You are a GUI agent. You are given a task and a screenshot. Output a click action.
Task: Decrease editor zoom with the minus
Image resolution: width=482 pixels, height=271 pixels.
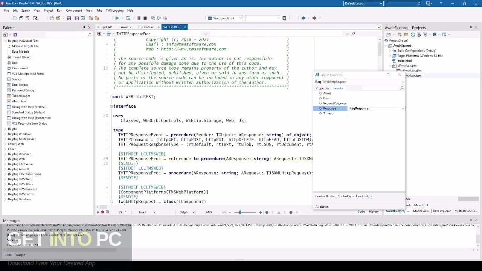point(230,212)
